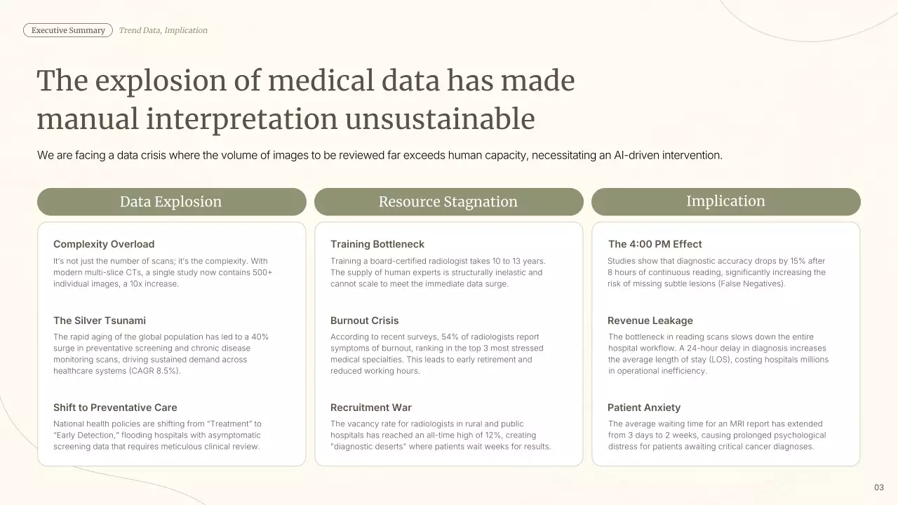Screen dimensions: 898x505
Task: Click the main slide title text
Action: 306,100
